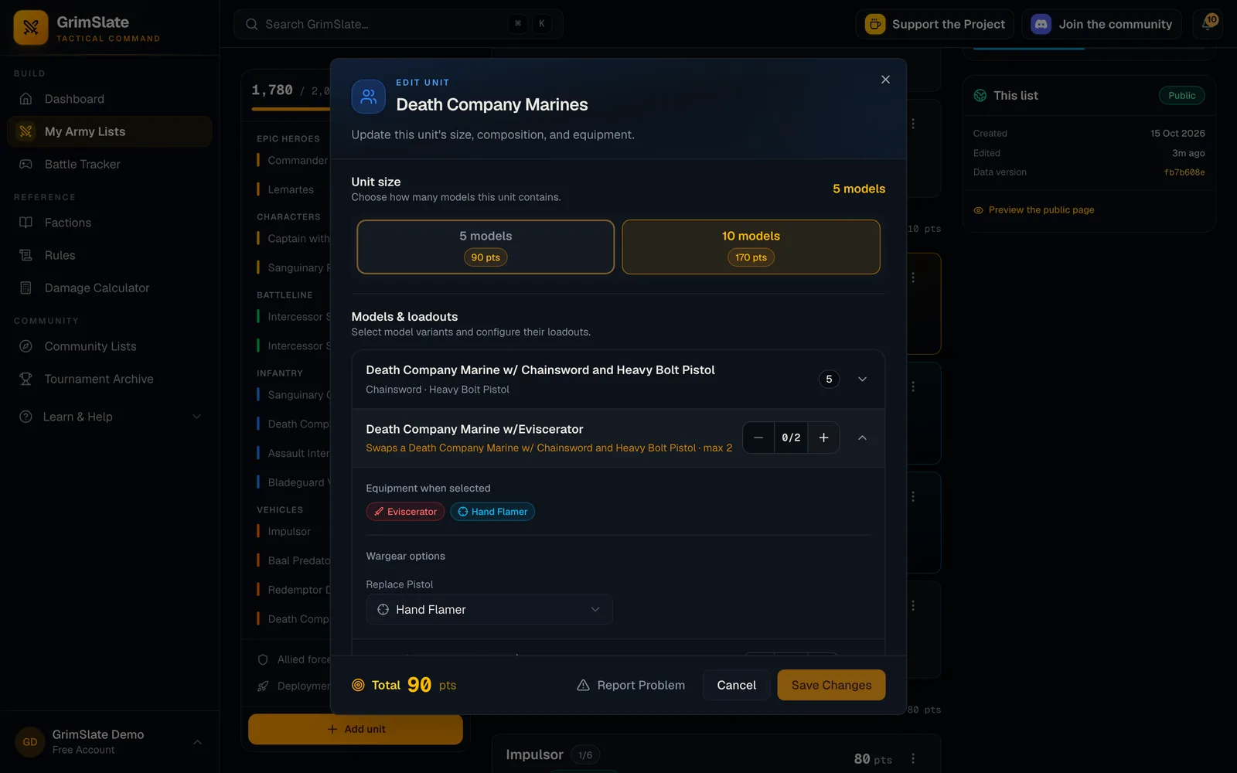The width and height of the screenshot is (1237, 773).
Task: Click the Join the community button
Action: coord(1102,24)
